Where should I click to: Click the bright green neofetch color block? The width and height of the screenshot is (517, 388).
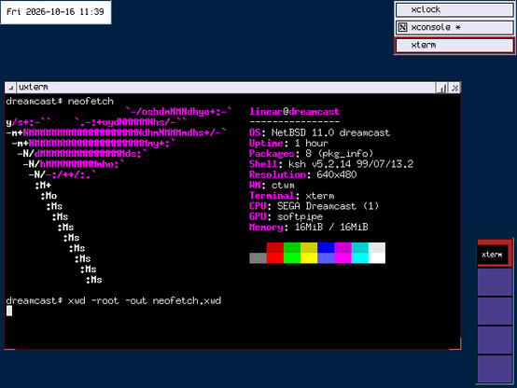tap(292, 258)
